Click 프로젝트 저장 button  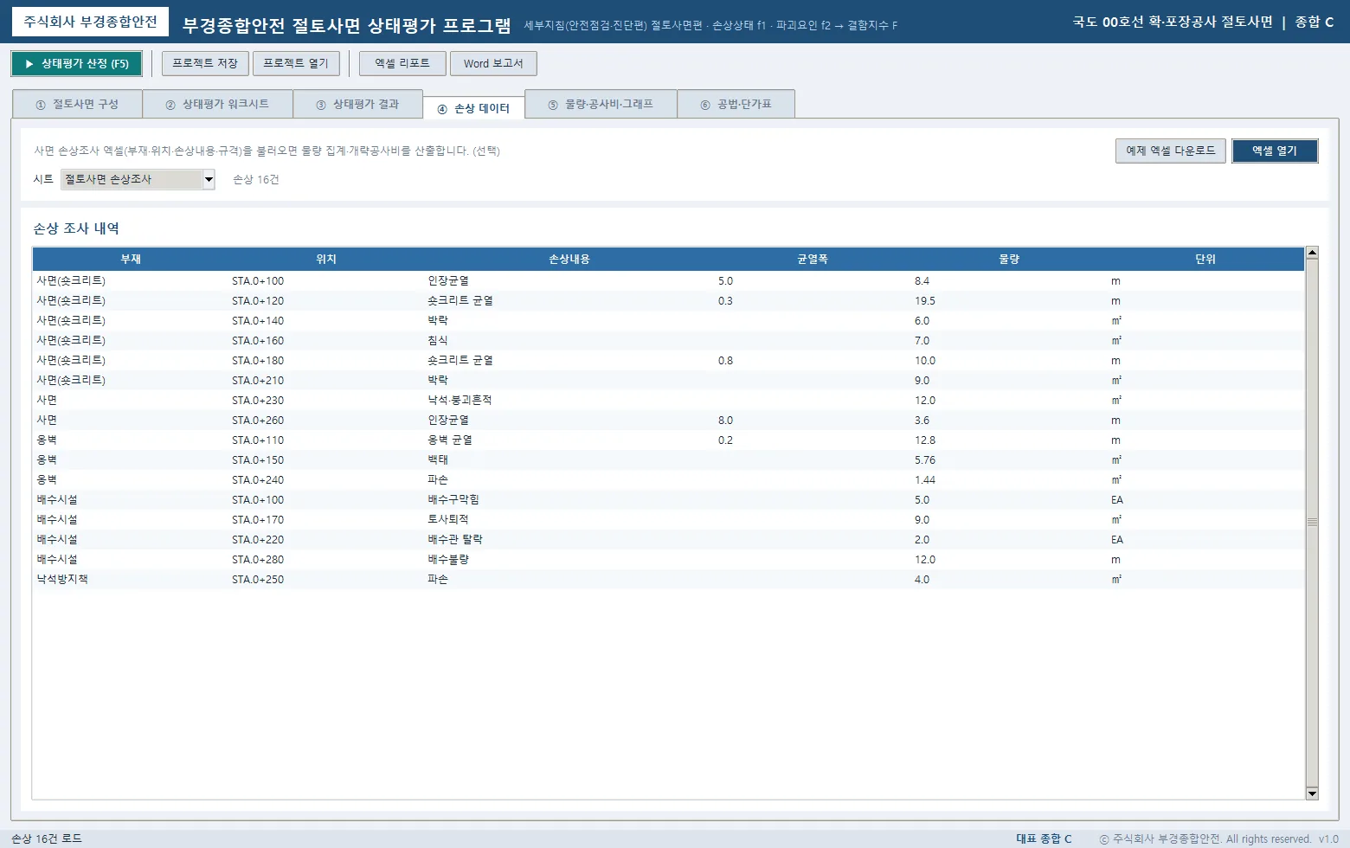click(x=205, y=64)
